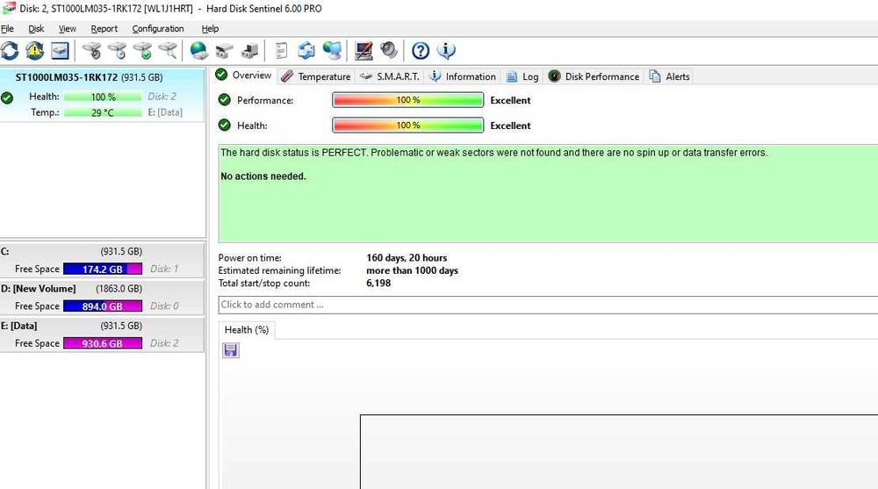The width and height of the screenshot is (878, 489).
Task: Click the 930.6 GB free space bar
Action: tap(103, 343)
